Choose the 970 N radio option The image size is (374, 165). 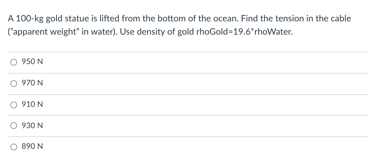tap(14, 84)
